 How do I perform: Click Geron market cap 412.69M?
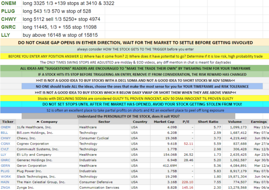pyautogui.click(x=170, y=165)
